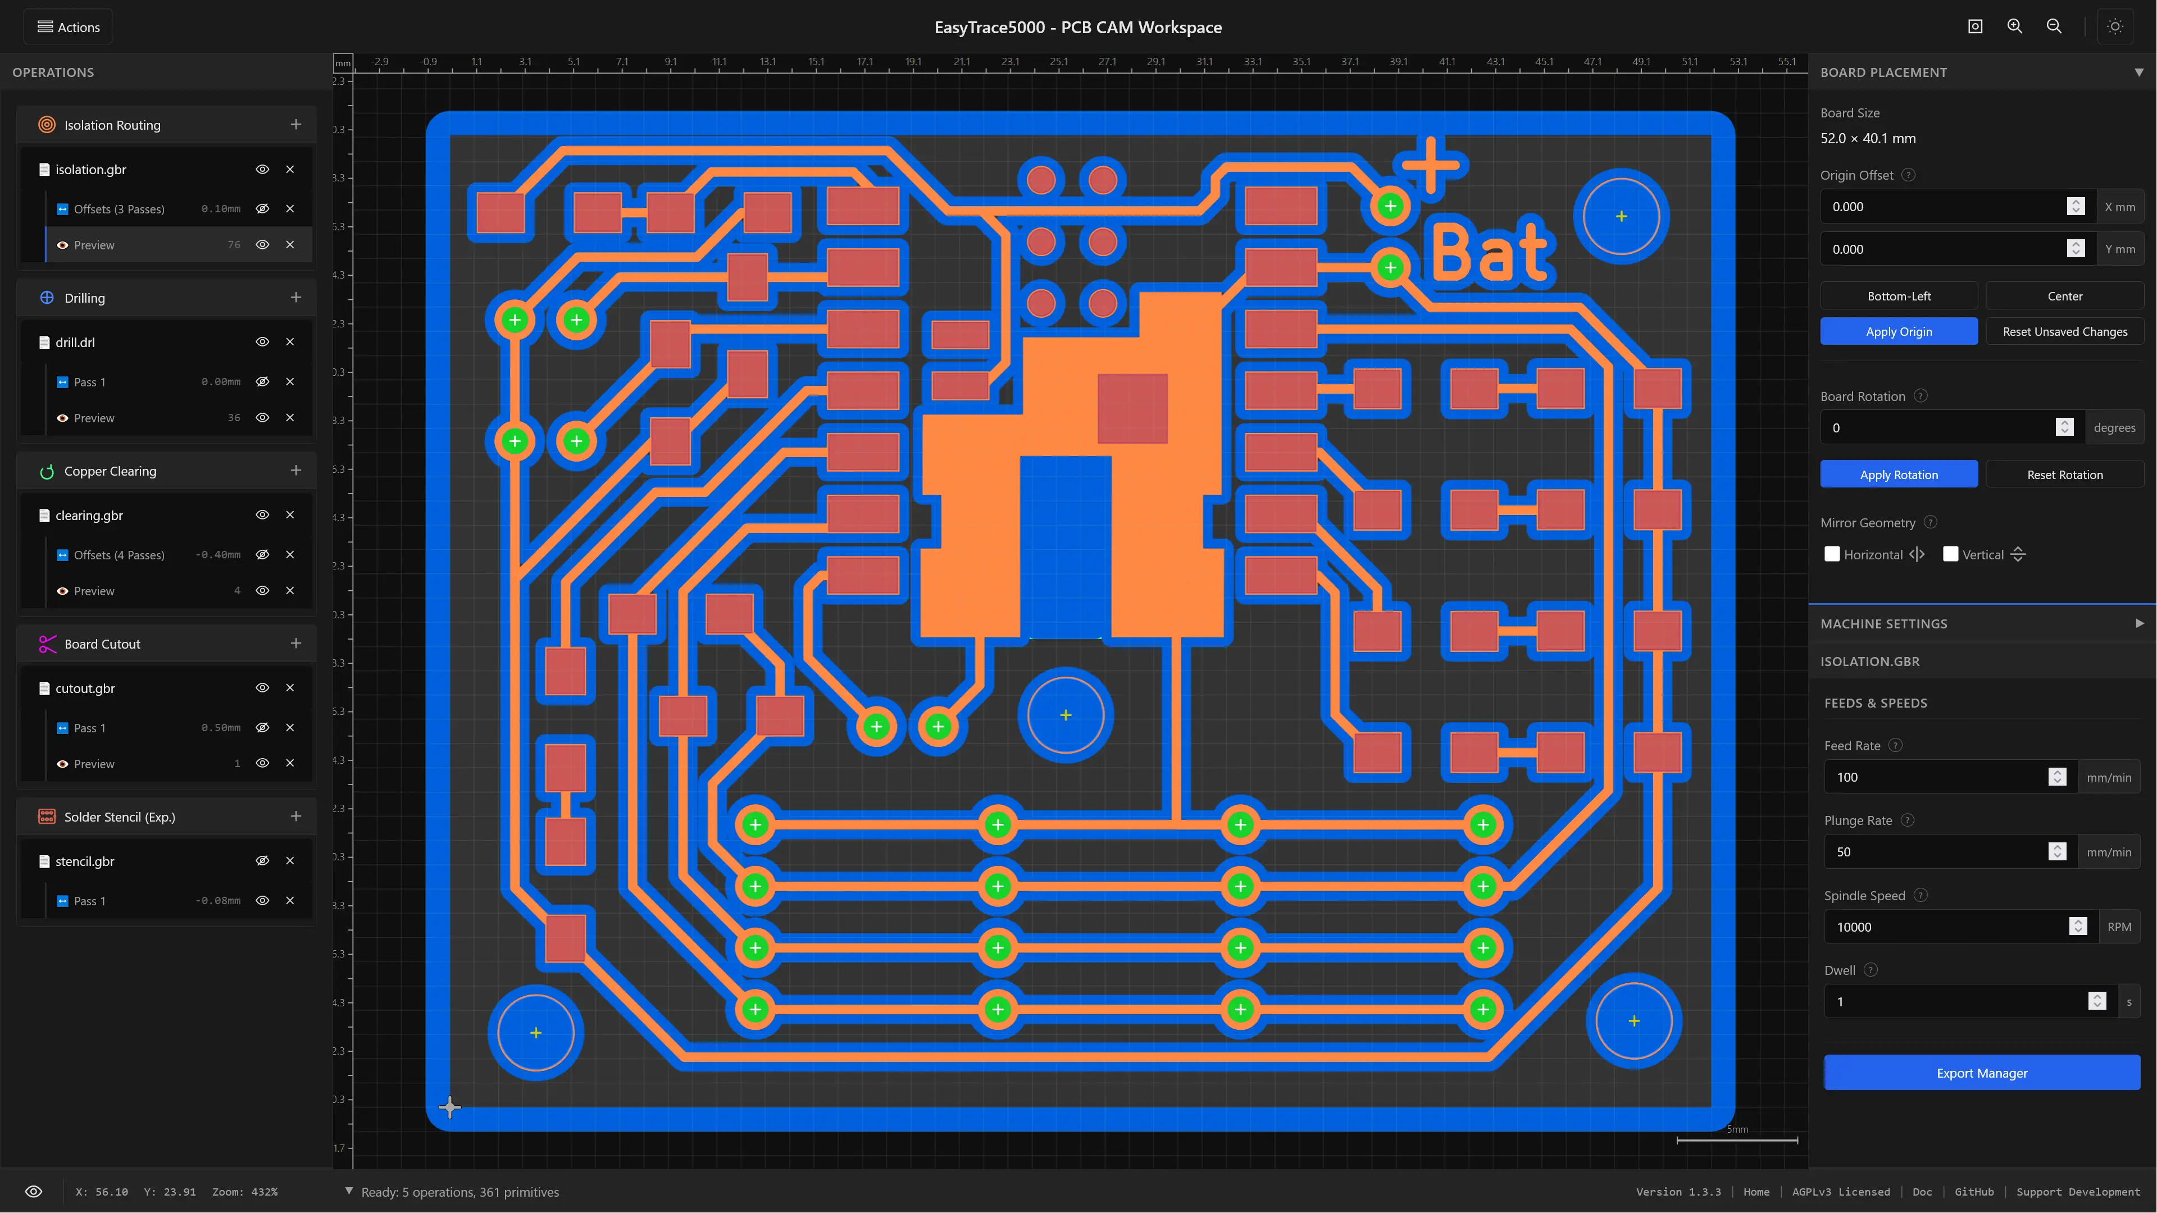Add an operation to Drilling
This screenshot has height=1213, width=2157.
[295, 297]
